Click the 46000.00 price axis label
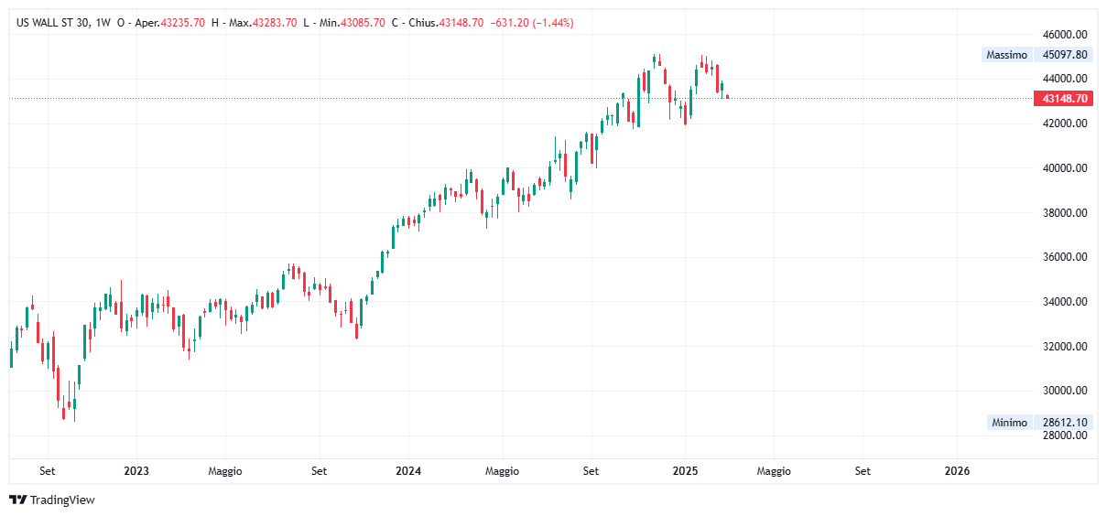This screenshot has height=516, width=1107. (x=1064, y=33)
